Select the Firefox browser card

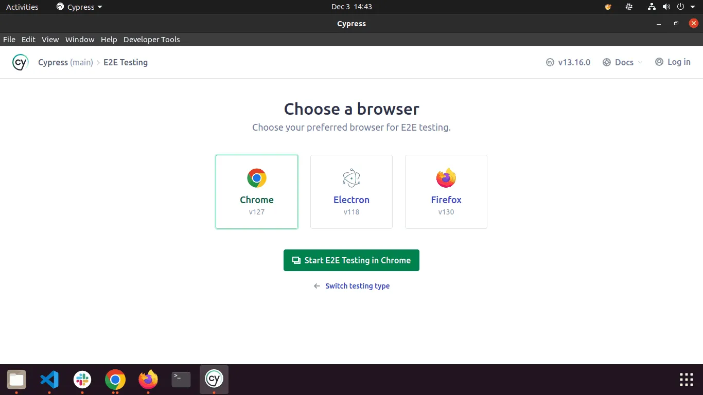(446, 192)
